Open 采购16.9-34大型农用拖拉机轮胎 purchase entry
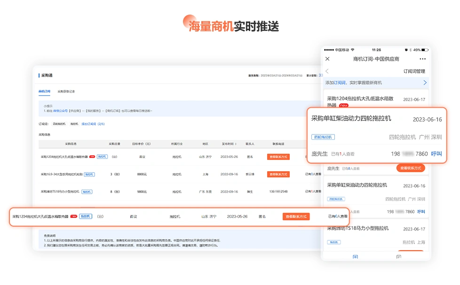 (x=62, y=174)
